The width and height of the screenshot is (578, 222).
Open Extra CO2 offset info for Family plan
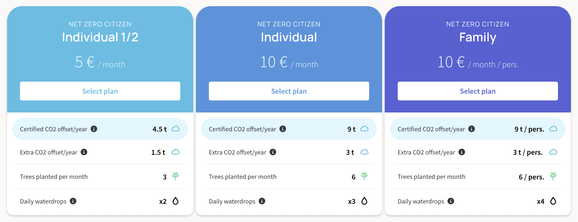click(462, 152)
